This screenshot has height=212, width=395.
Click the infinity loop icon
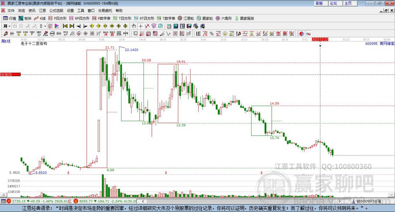pyautogui.click(x=308, y=33)
